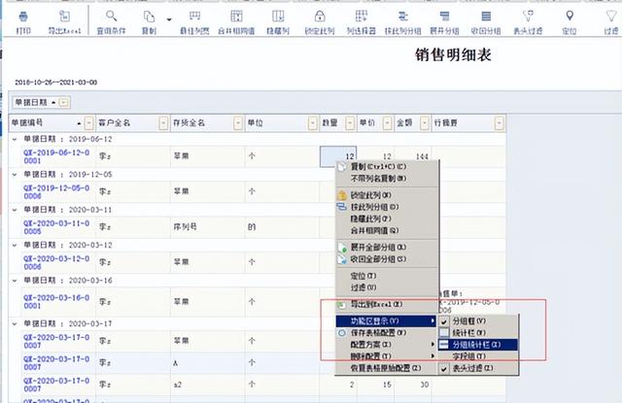This screenshot has width=622, height=403.
Task: Open 查询条件 search tool
Action: point(114,19)
